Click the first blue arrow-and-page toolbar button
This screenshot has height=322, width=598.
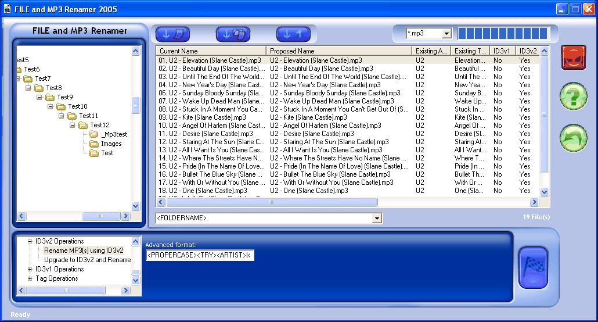coord(172,34)
